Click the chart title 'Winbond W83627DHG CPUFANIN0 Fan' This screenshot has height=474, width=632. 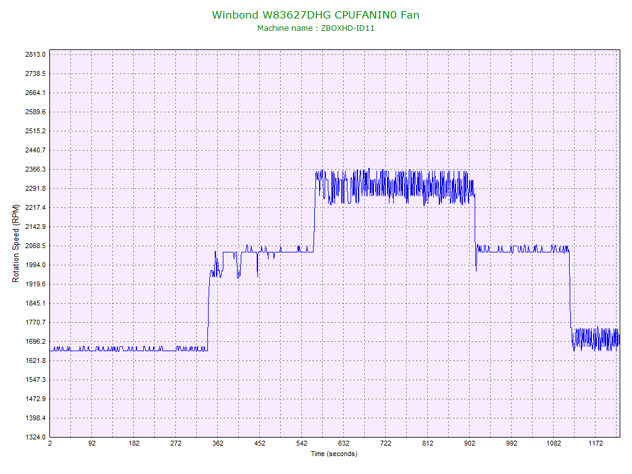(315, 15)
